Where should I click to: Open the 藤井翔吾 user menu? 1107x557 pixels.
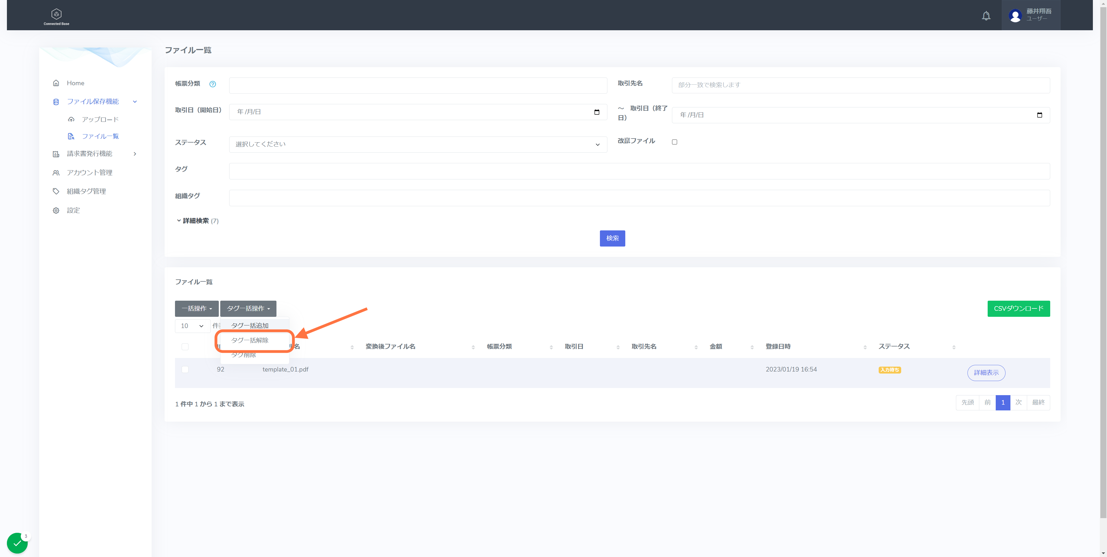[x=1031, y=15]
